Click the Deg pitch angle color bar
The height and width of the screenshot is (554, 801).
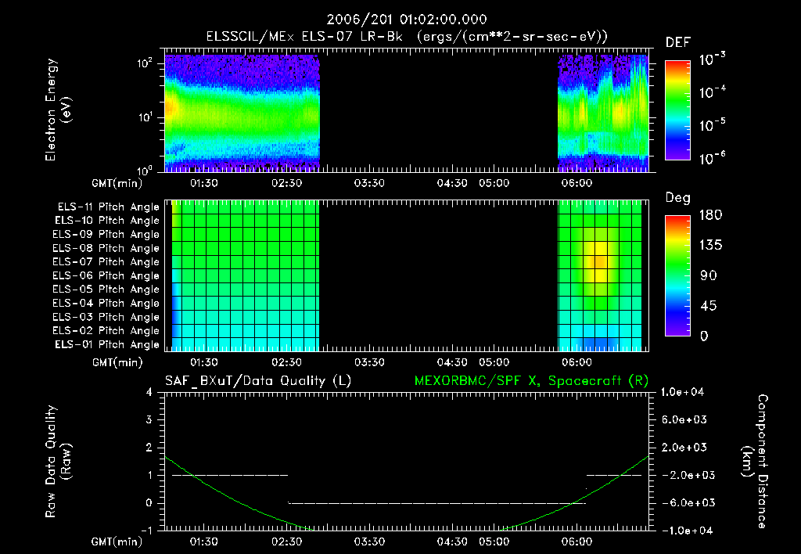tap(677, 275)
